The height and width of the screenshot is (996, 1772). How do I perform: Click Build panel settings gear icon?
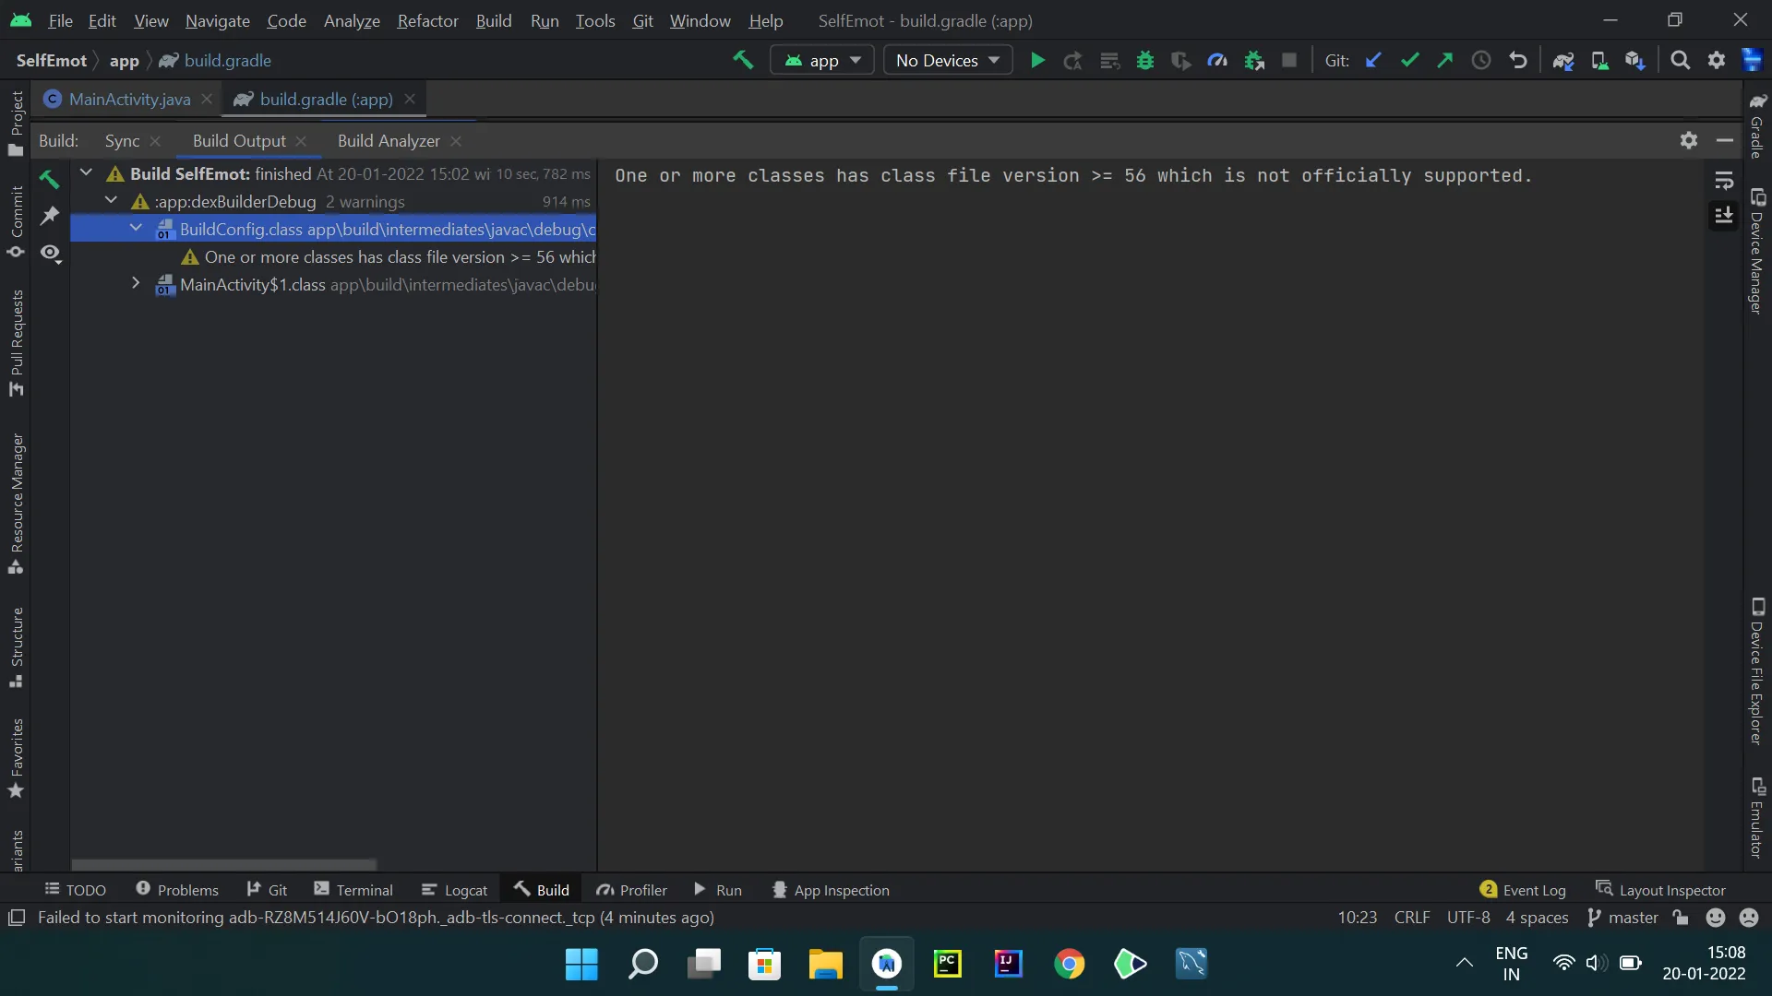pyautogui.click(x=1688, y=140)
